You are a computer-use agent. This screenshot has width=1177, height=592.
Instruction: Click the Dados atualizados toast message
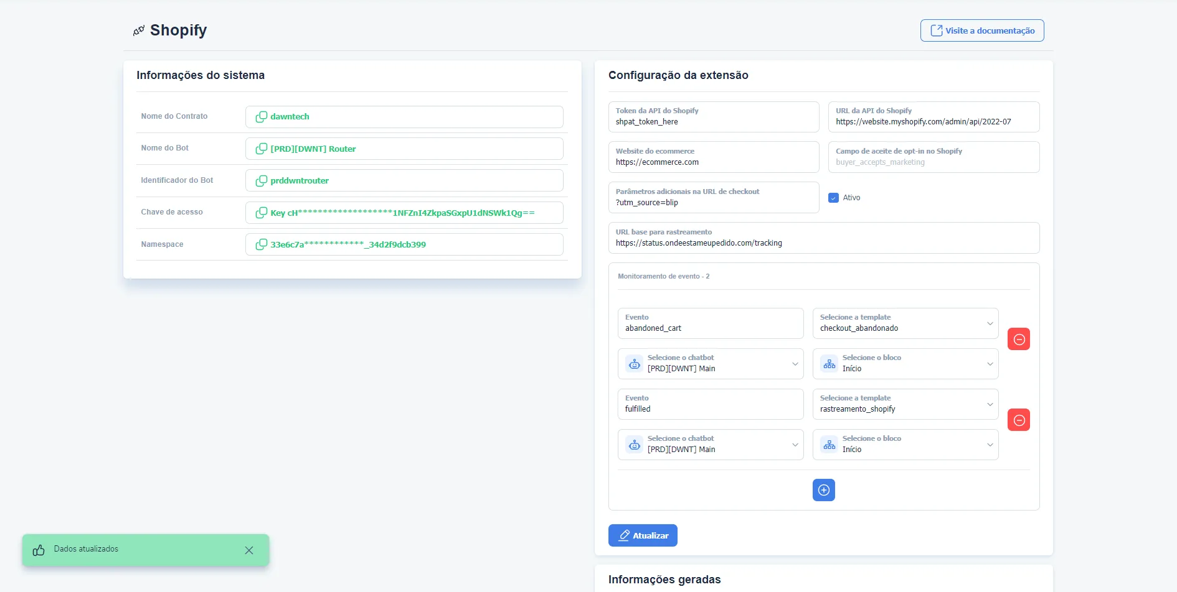pyautogui.click(x=86, y=549)
